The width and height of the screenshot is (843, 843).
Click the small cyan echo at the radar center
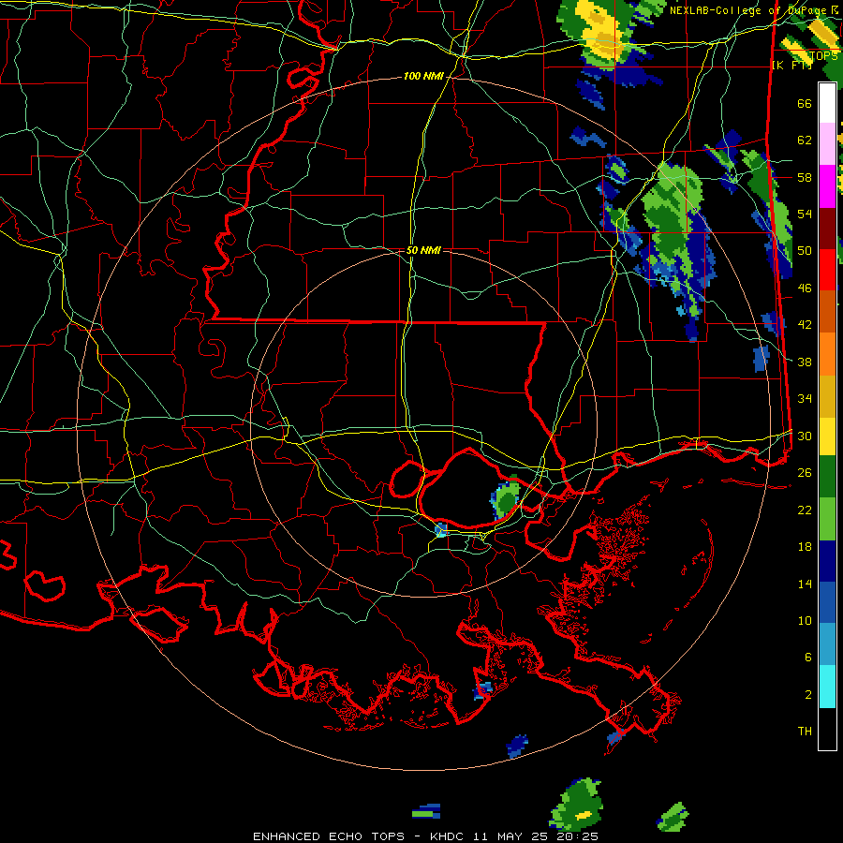point(441,530)
